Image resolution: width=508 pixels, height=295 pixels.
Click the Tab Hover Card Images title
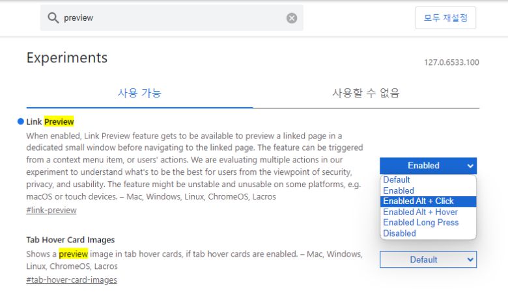pyautogui.click(x=70, y=240)
